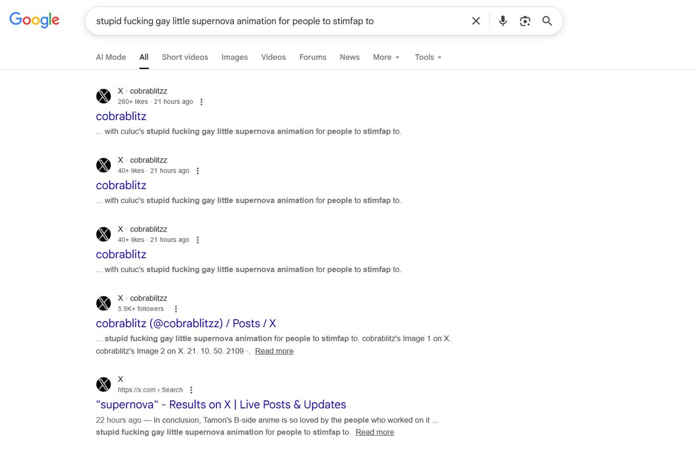Screen dimensions: 696x463
Task: Click 'https://x.com › Search' breadcrumb text
Action: point(150,390)
